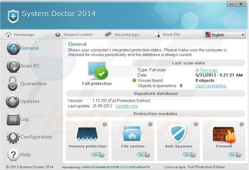Click the Log monitor icon
This screenshot has height=170, width=249.
point(13,119)
